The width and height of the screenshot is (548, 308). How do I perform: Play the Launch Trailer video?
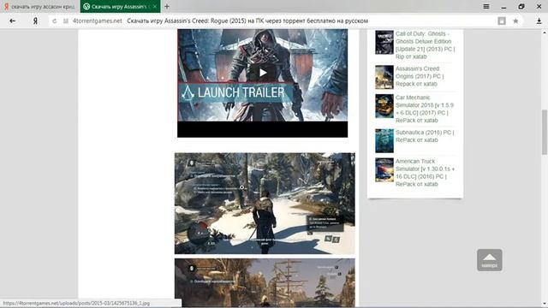(263, 72)
